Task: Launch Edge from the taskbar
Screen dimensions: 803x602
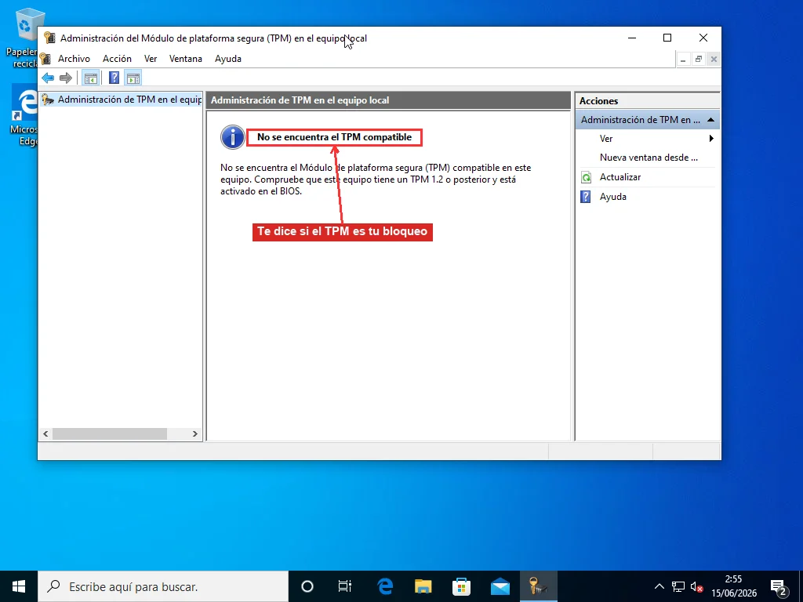Action: 385,586
